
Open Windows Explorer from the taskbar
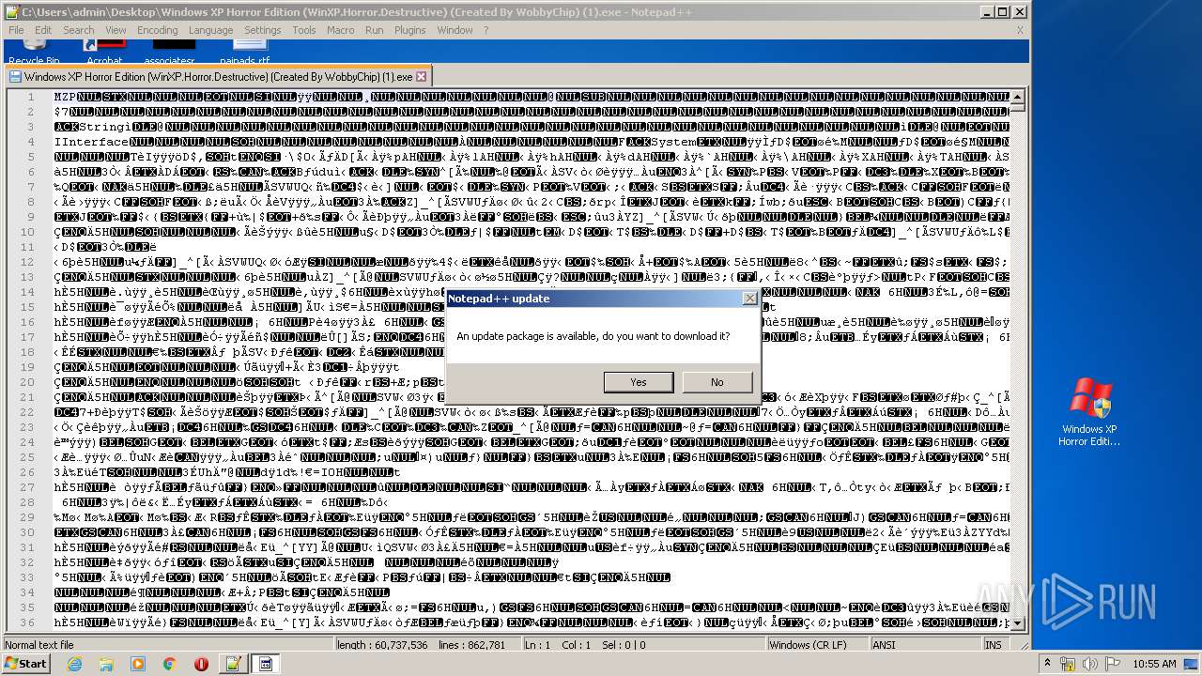[x=106, y=664]
